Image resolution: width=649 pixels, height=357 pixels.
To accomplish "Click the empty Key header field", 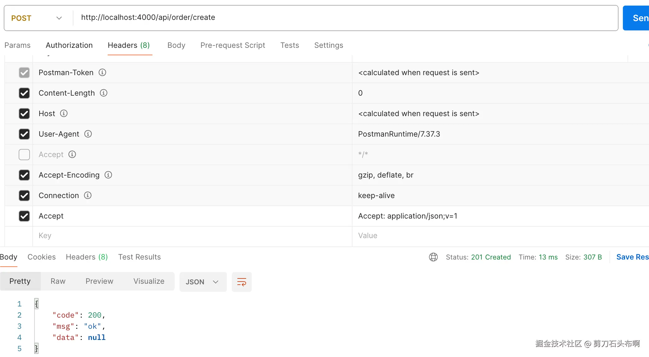I will click(x=187, y=236).
